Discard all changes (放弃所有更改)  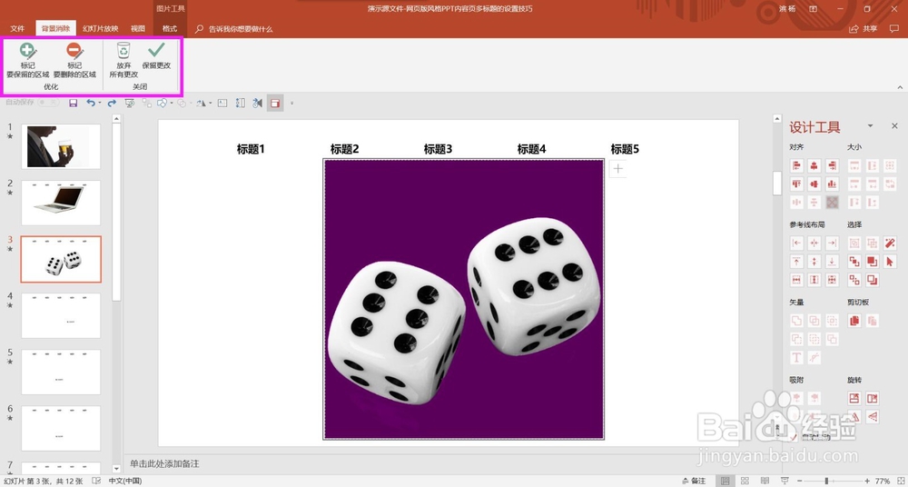click(123, 60)
